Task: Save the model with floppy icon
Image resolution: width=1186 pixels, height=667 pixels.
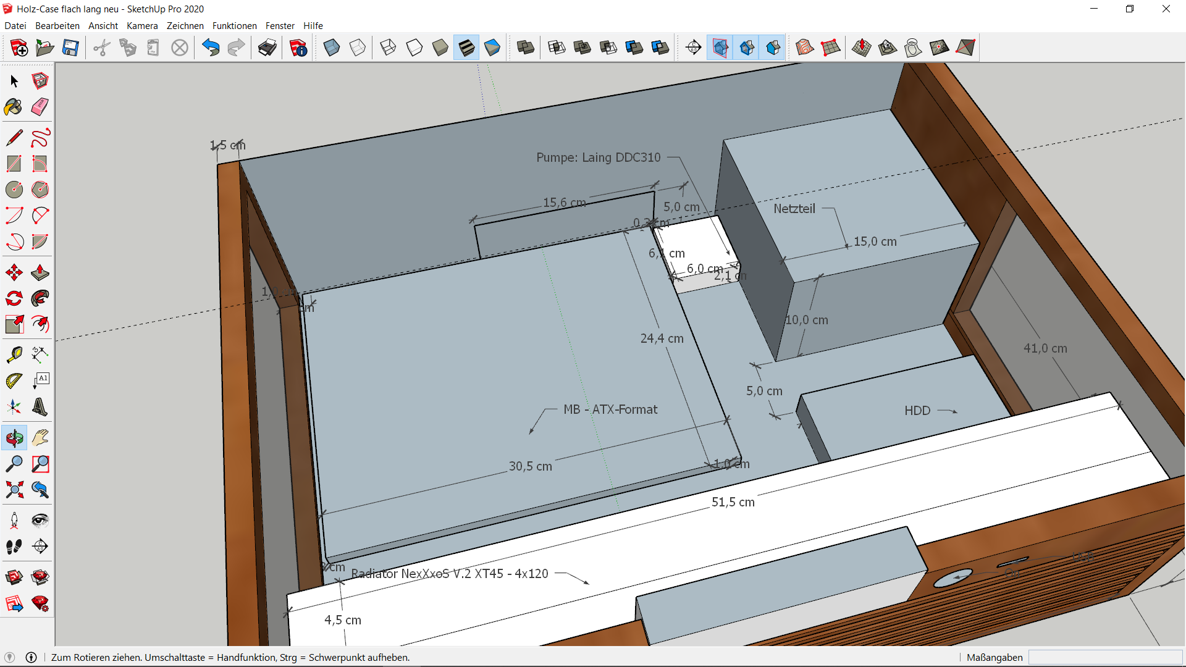Action: (x=70, y=48)
